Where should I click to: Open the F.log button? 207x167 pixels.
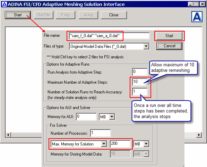point(66,15)
